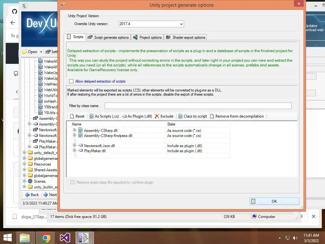Click the OK button

point(274,201)
